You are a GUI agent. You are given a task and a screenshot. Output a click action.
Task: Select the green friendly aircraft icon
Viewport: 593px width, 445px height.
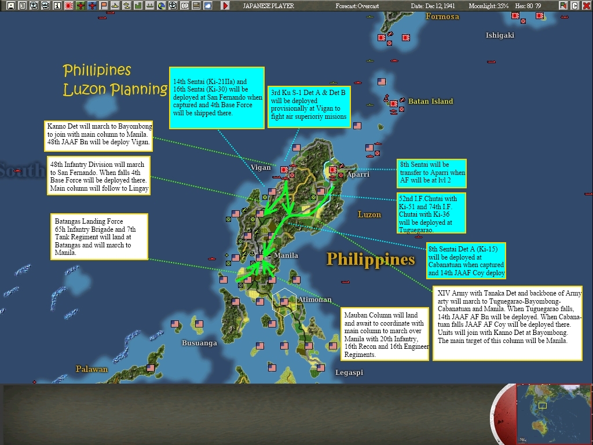(79, 5)
